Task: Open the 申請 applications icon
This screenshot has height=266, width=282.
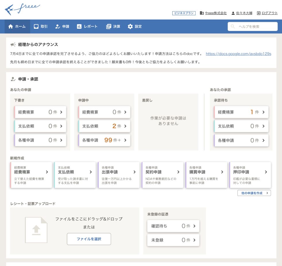Action: pyautogui.click(x=58, y=26)
